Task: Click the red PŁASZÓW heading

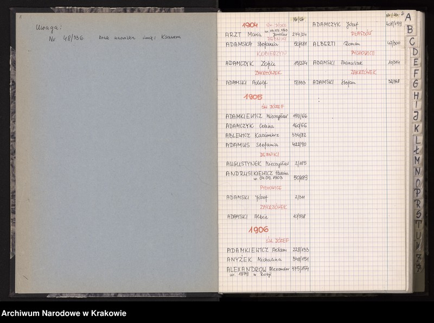Action: 361,34
